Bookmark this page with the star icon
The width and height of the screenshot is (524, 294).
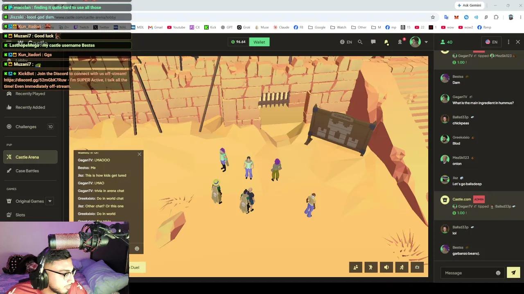coord(433,17)
